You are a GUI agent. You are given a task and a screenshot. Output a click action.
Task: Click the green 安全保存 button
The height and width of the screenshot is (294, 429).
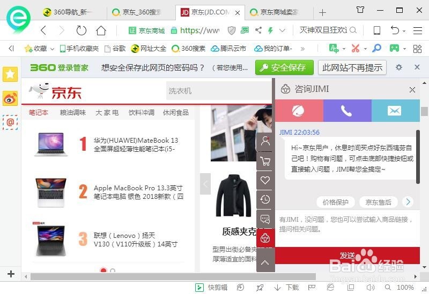pos(284,67)
